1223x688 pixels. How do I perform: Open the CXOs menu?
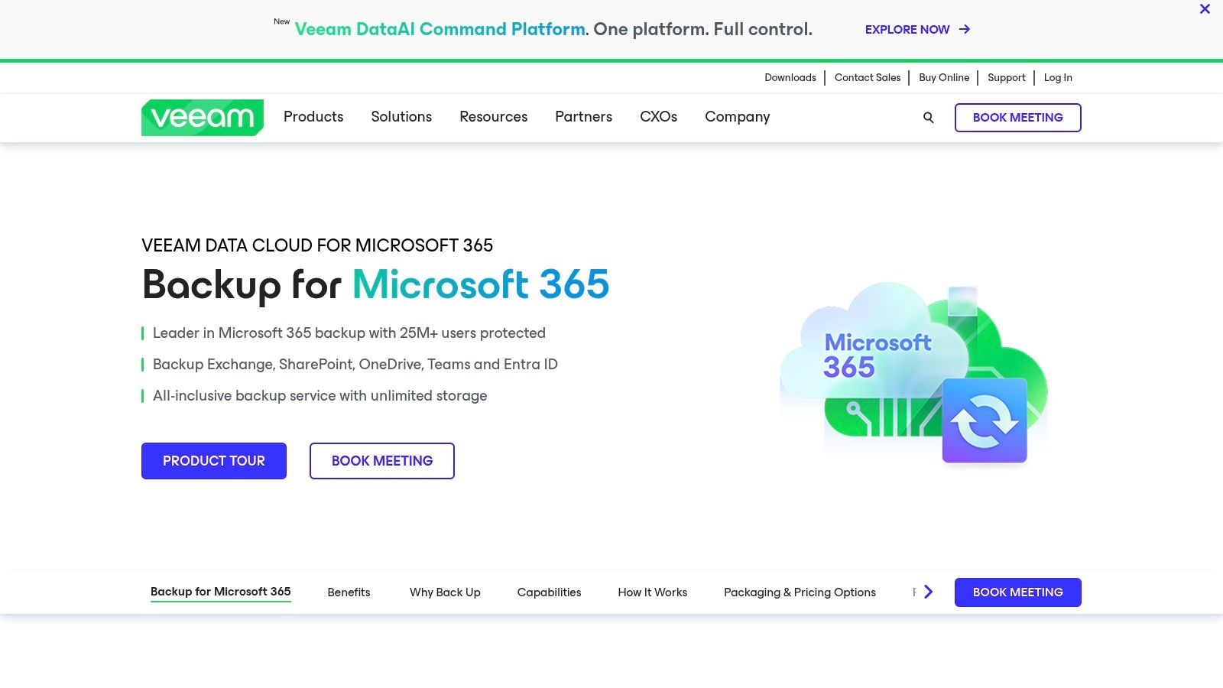click(x=659, y=117)
